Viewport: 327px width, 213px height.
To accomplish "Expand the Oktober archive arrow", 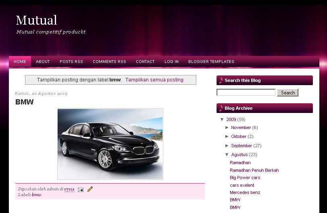I will point(227,136).
